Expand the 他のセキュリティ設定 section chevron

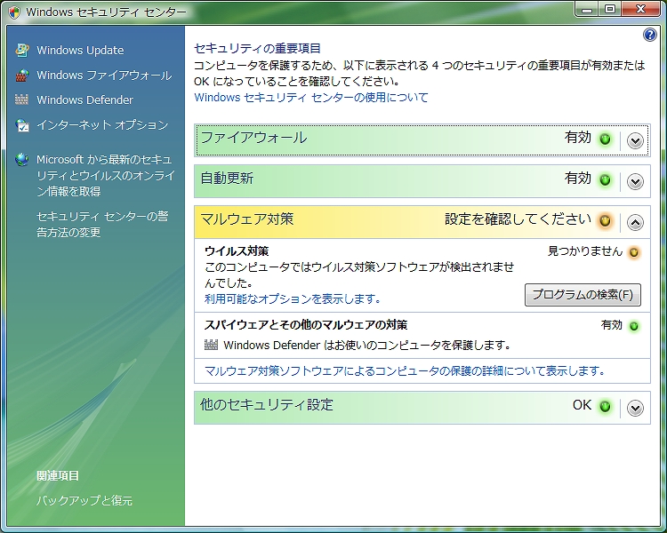click(x=635, y=408)
